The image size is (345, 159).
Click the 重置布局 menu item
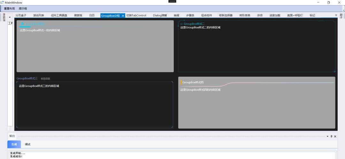[10, 9]
